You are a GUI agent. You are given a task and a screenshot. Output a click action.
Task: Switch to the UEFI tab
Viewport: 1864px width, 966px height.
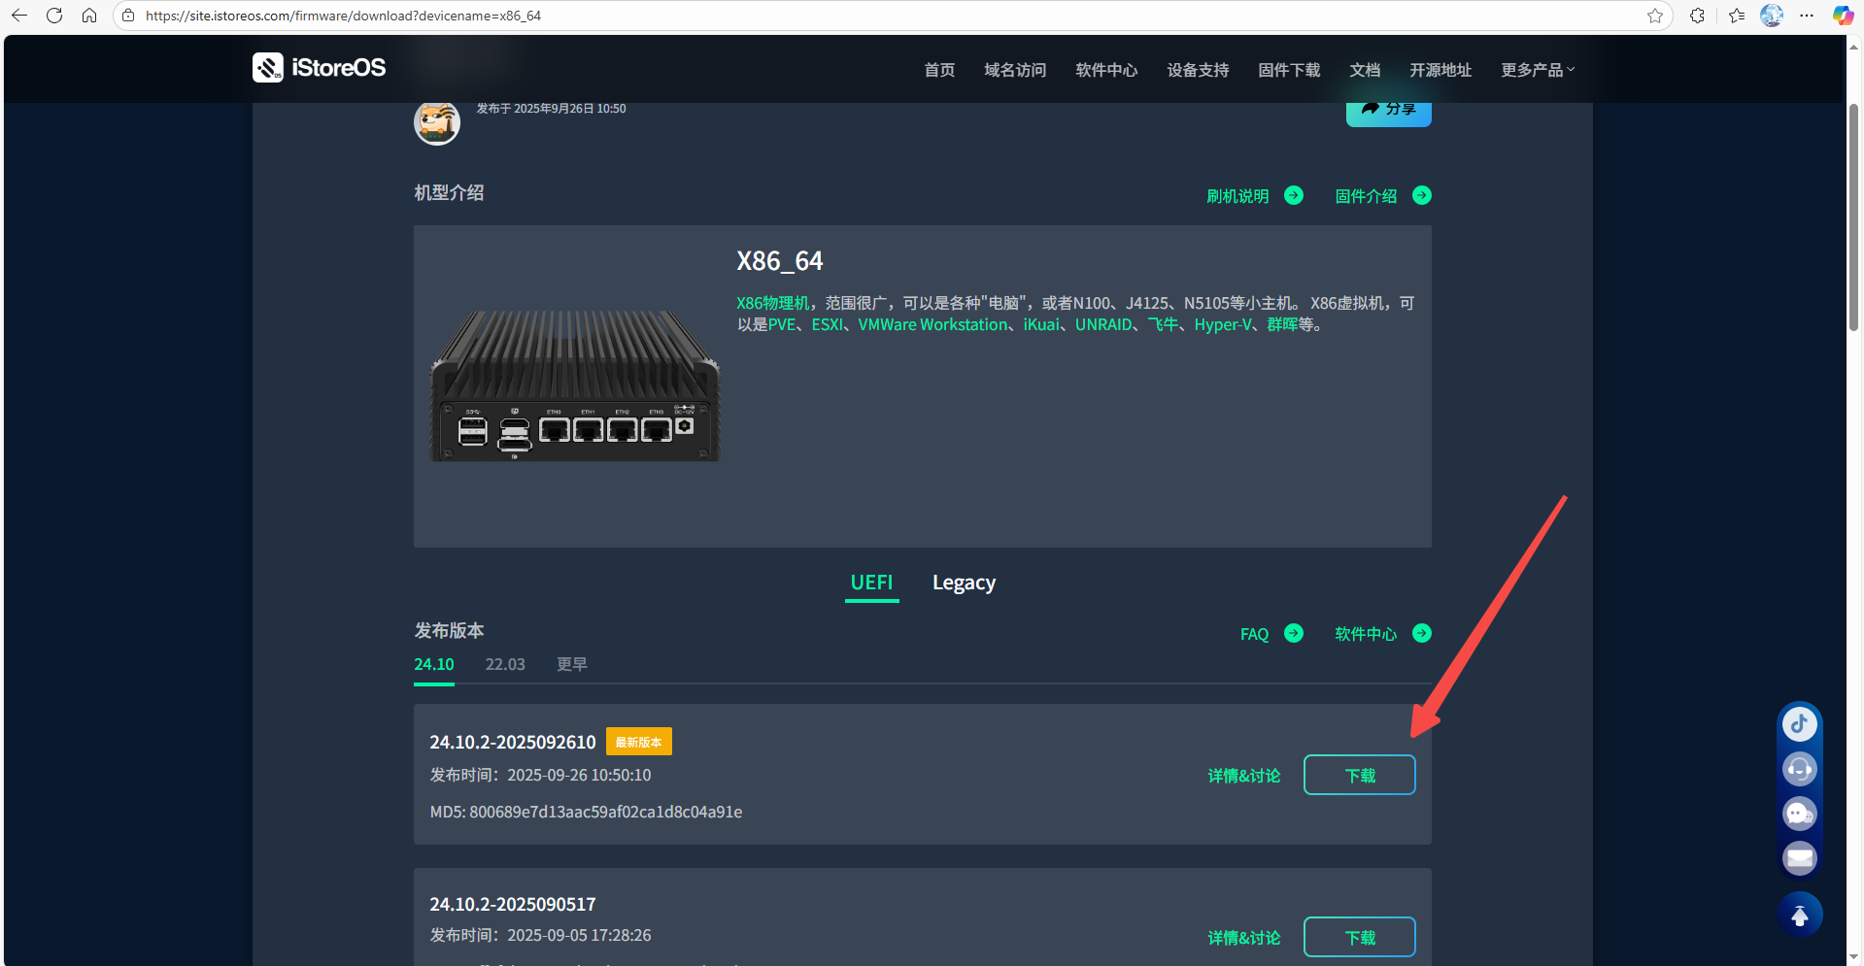pyautogui.click(x=871, y=583)
